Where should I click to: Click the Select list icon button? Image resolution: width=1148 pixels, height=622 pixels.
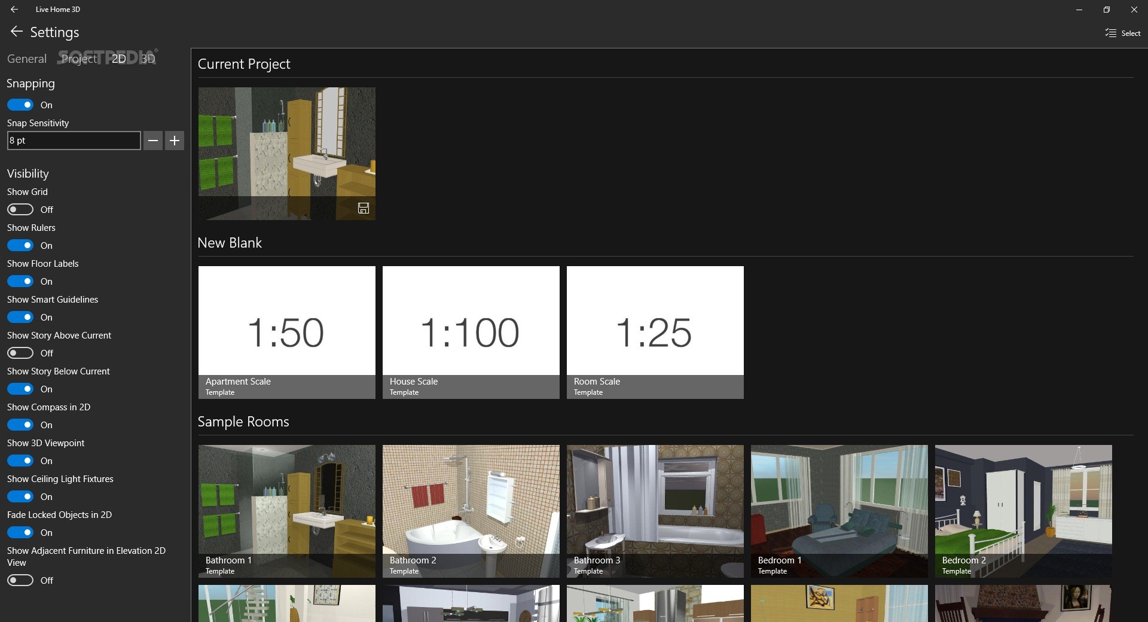pos(1122,33)
